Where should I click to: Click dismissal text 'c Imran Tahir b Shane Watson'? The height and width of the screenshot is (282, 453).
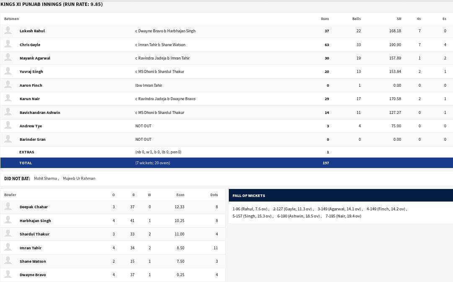tap(160, 45)
